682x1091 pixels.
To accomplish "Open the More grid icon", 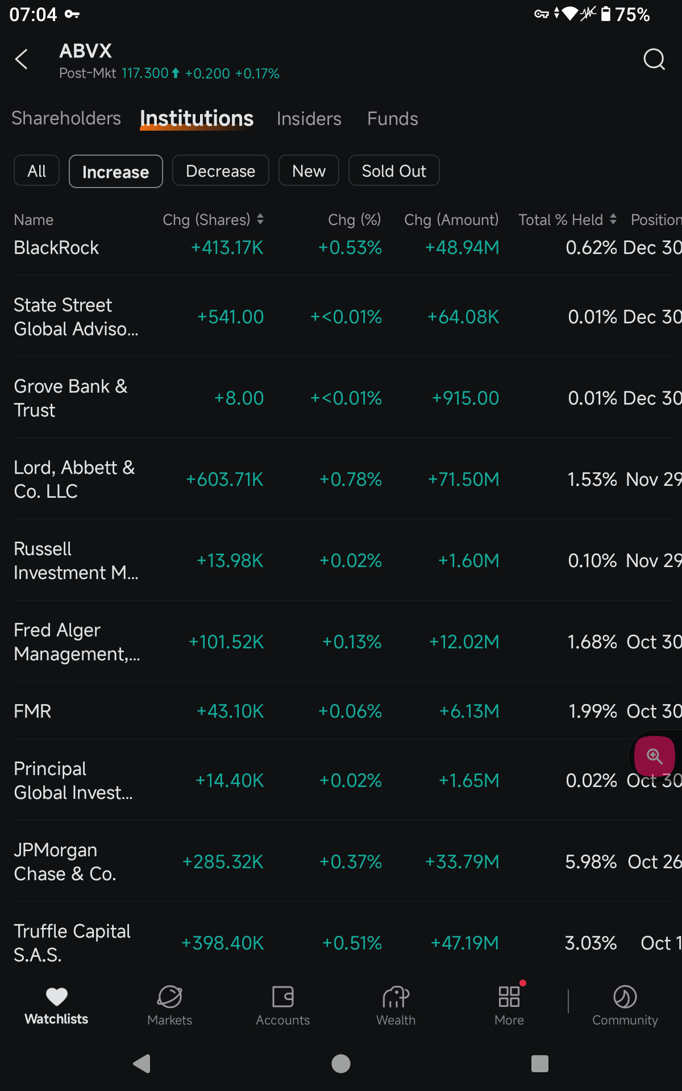I will (509, 997).
